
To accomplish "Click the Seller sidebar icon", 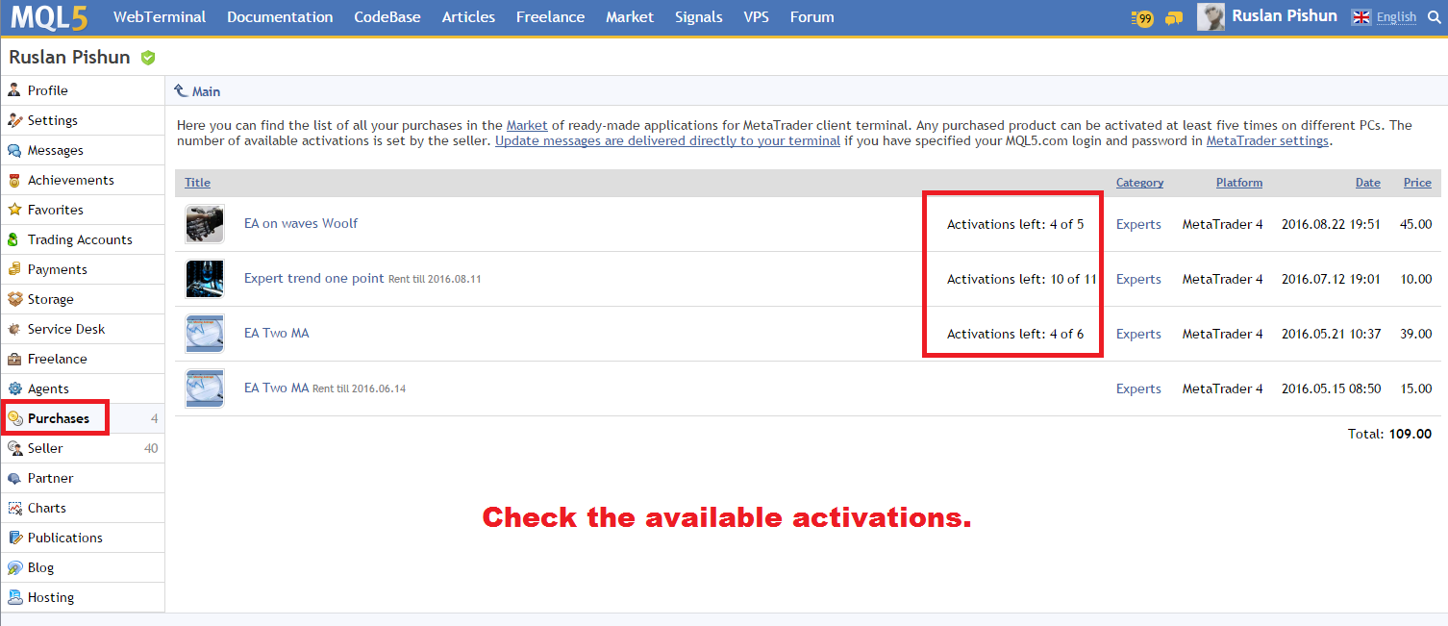I will 14,448.
